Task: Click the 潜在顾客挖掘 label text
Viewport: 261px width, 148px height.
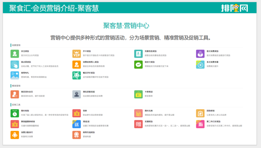Action: tap(89, 92)
